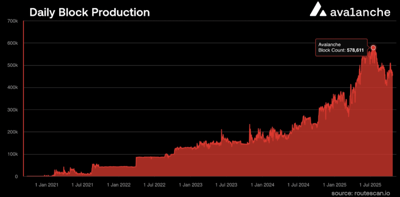Click the 600k y-axis label
The image size is (400, 197).
pos(12,43)
